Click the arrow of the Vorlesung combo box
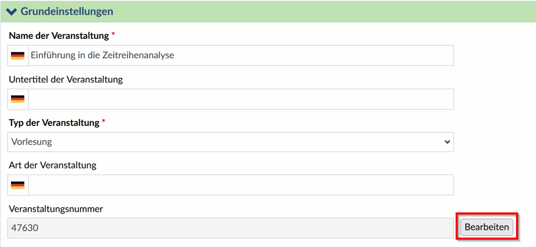The image size is (536, 247). pyautogui.click(x=447, y=142)
